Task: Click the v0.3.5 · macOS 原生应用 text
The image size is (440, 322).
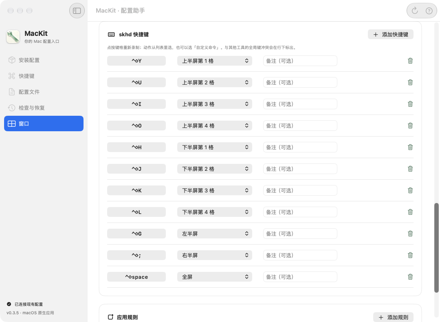Action: [30, 313]
